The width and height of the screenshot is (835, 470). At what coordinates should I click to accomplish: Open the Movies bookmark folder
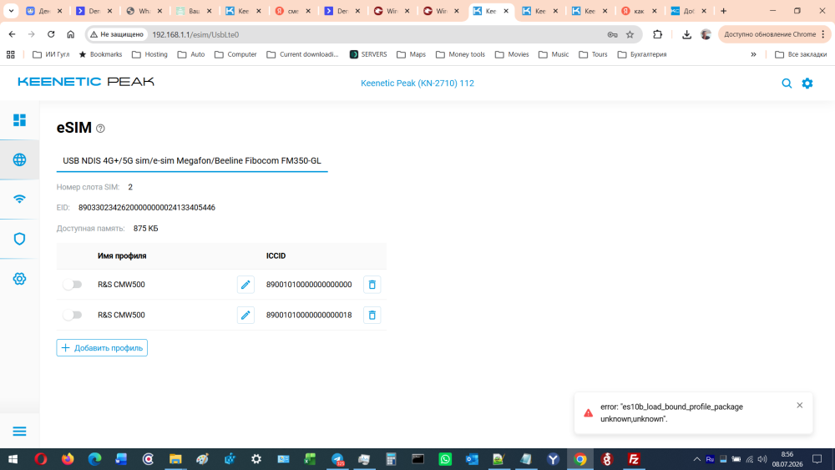pos(512,54)
